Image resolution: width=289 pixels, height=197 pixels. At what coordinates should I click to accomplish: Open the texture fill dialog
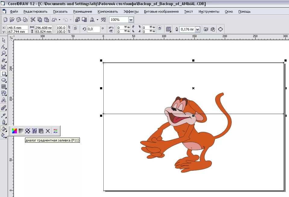tap(34, 131)
